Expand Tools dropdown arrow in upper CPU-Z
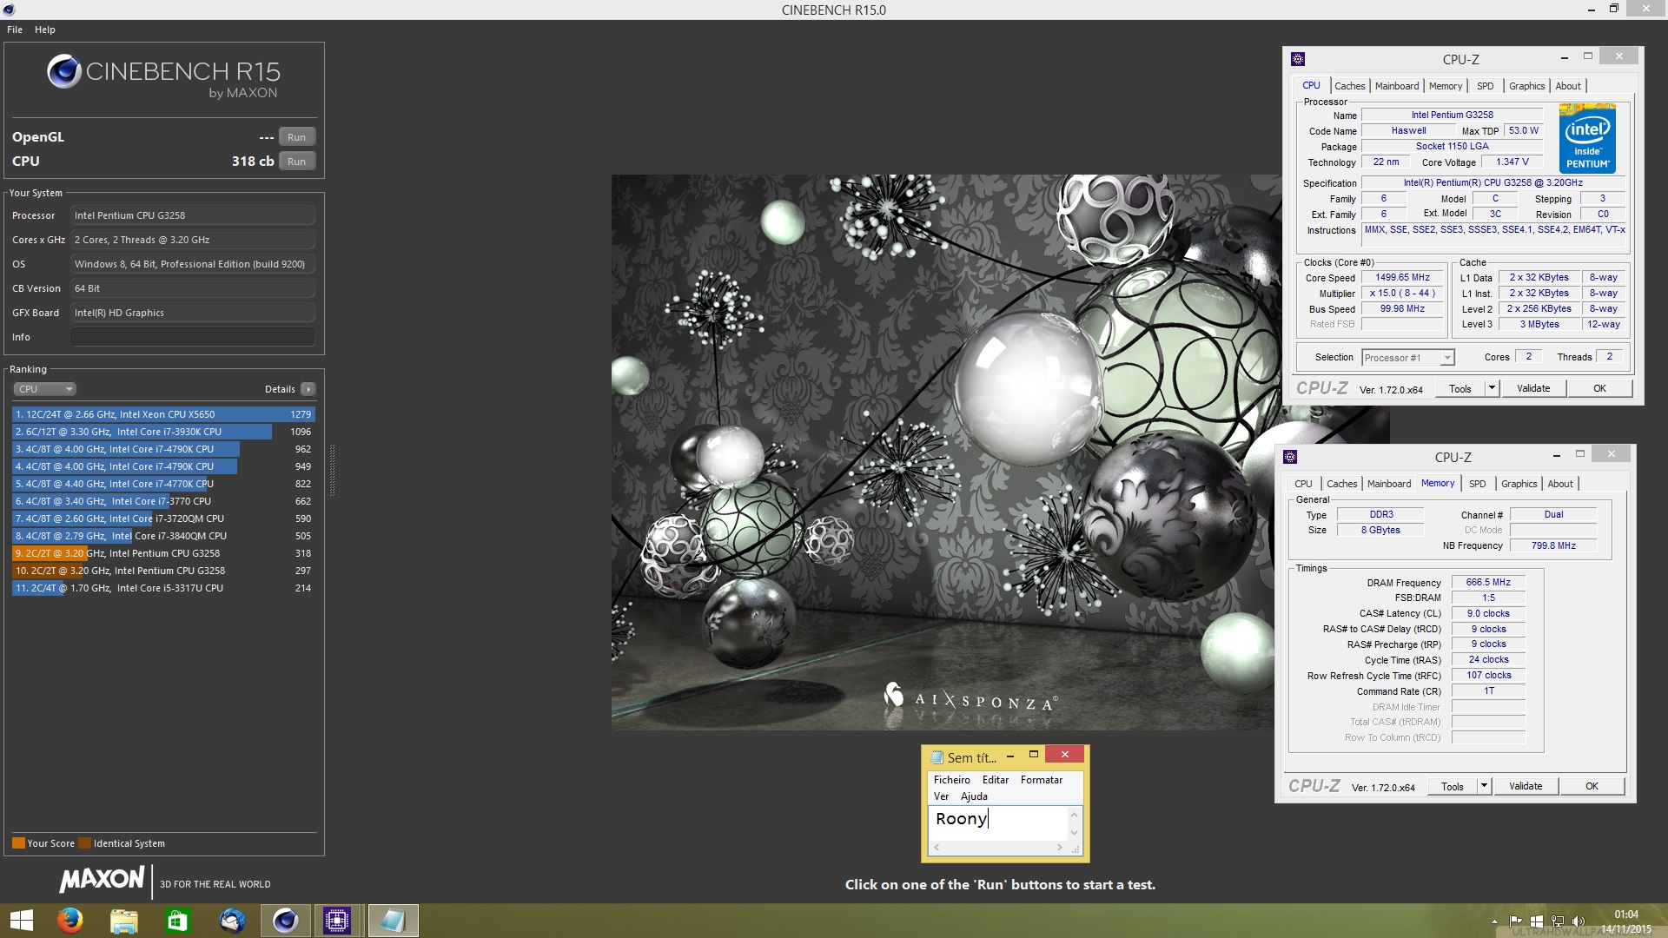Image resolution: width=1668 pixels, height=938 pixels. [1492, 389]
